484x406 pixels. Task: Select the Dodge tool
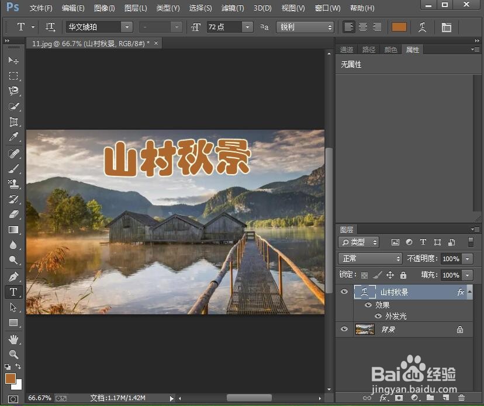tap(13, 260)
